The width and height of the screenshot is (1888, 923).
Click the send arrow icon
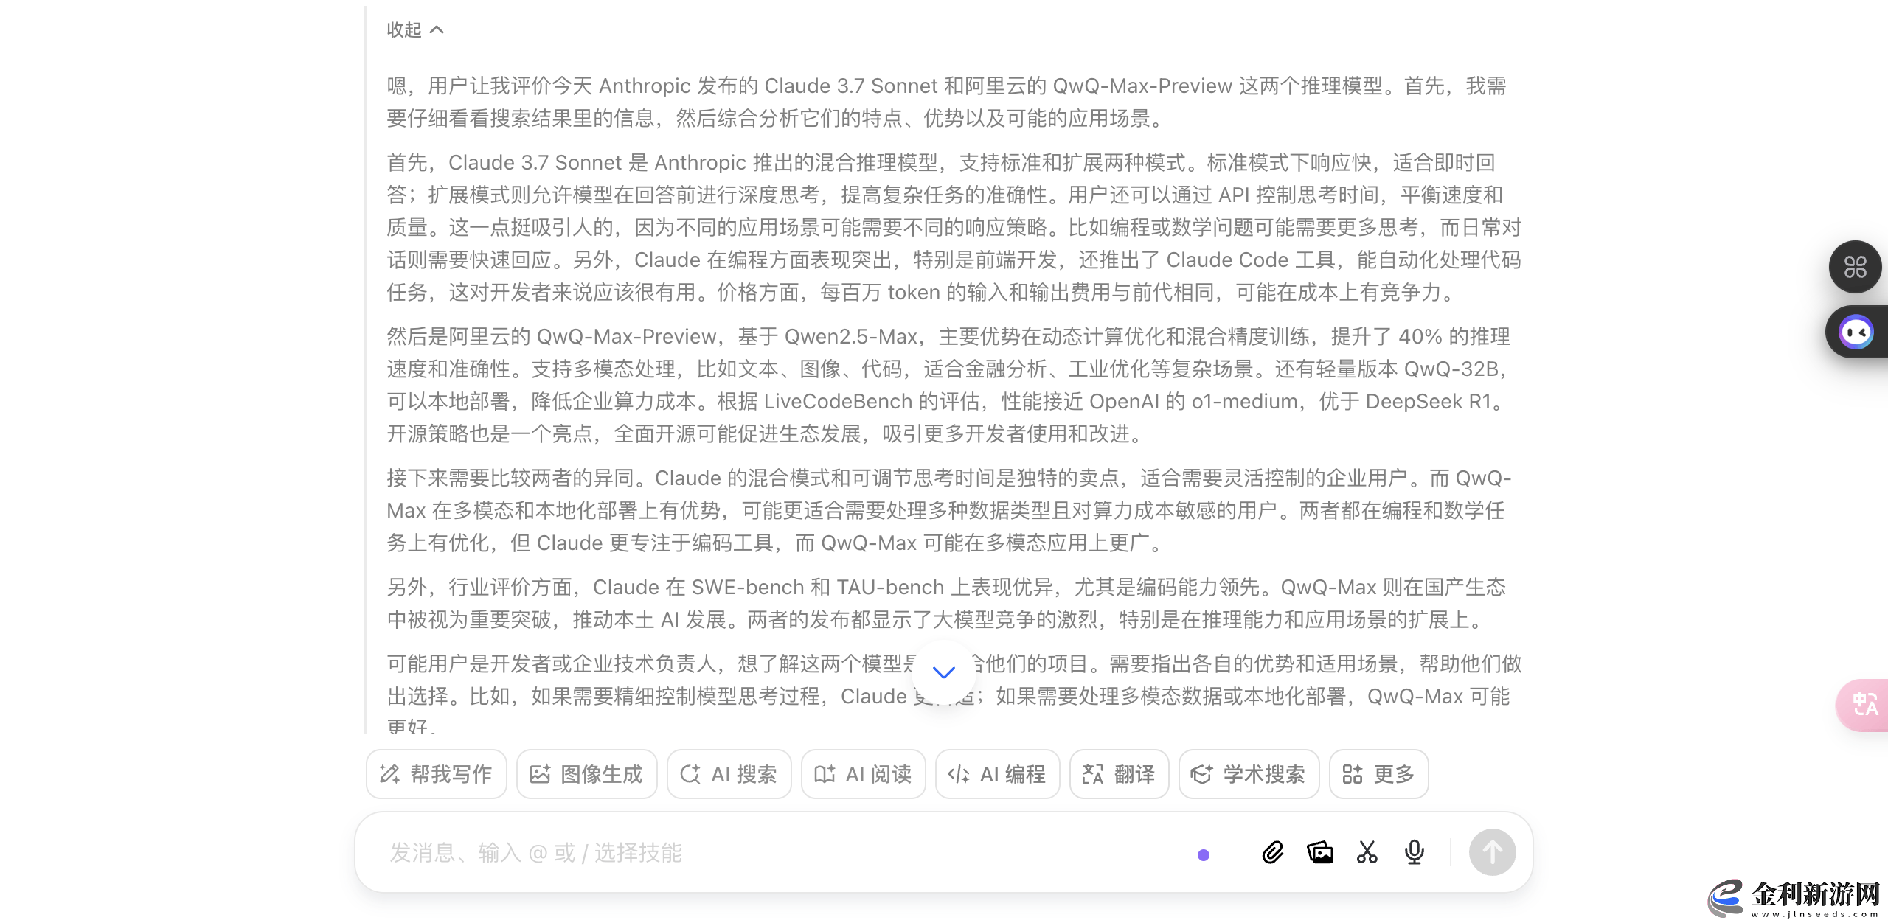point(1491,851)
